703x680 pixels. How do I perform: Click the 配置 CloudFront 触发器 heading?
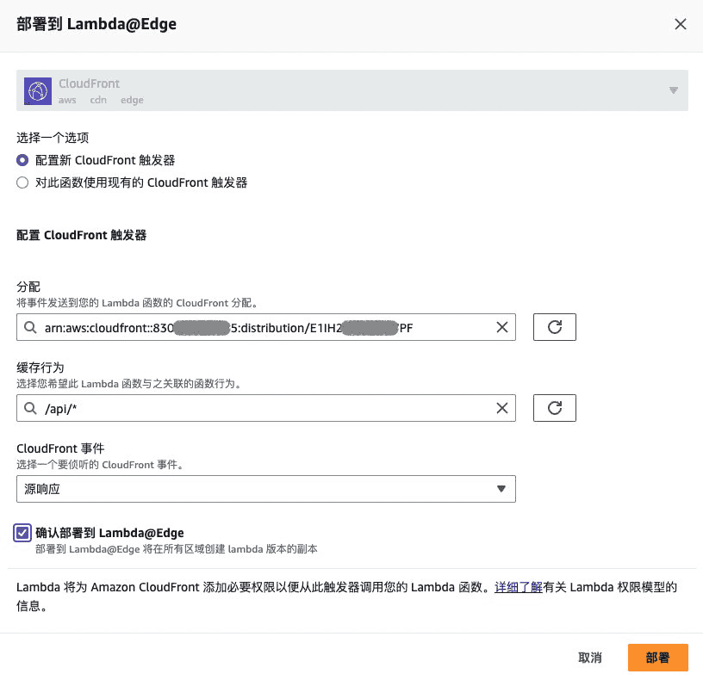click(81, 235)
